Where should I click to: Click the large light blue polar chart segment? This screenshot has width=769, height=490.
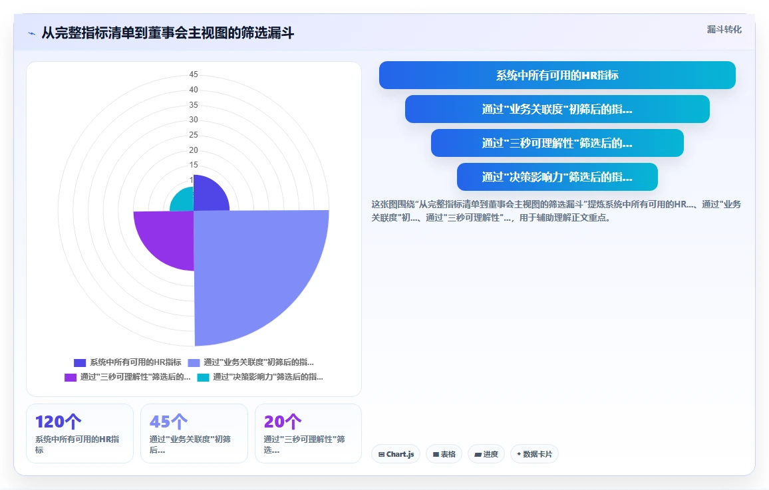250,267
